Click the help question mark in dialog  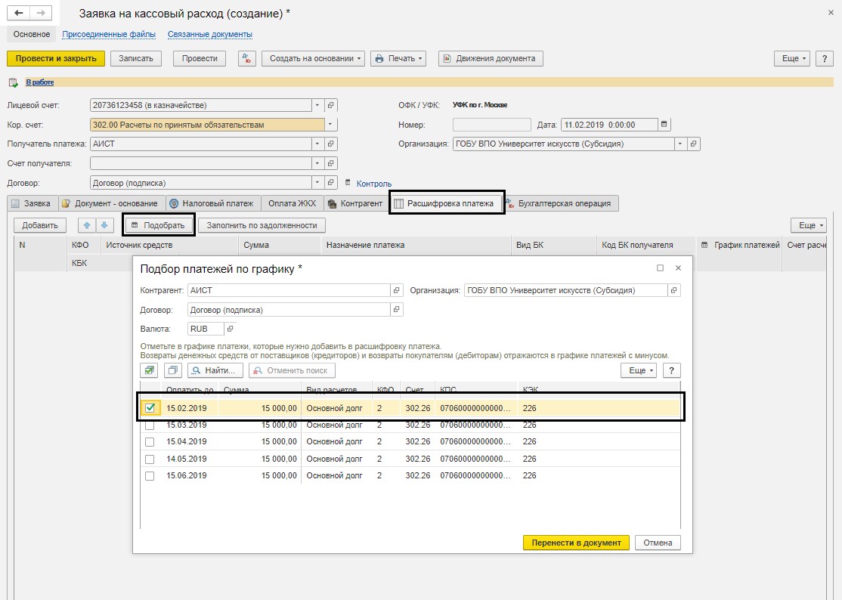coord(671,370)
